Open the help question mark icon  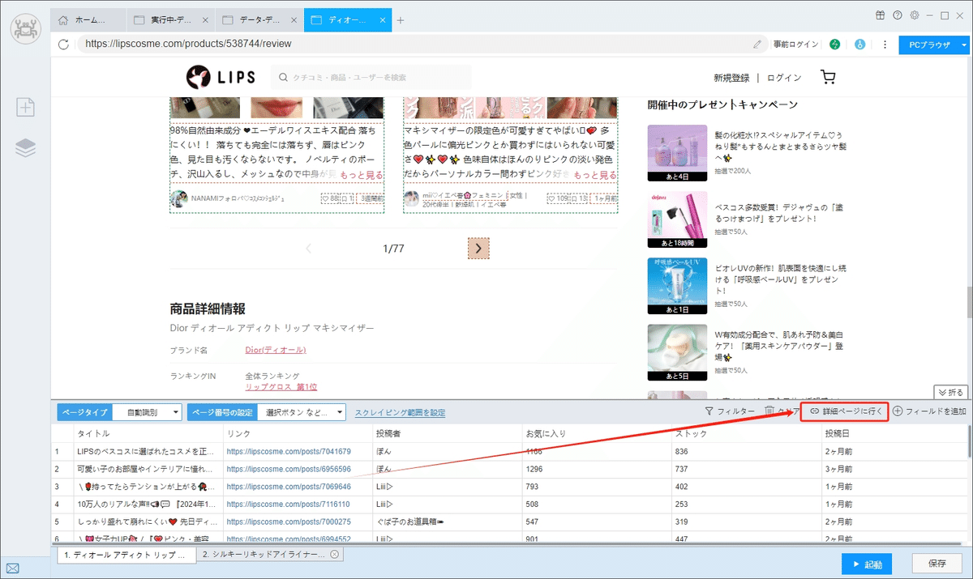(898, 15)
